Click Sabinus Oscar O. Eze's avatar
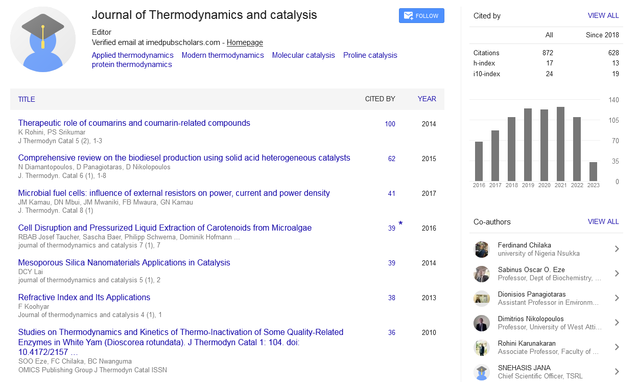The image size is (638, 382). tap(482, 274)
